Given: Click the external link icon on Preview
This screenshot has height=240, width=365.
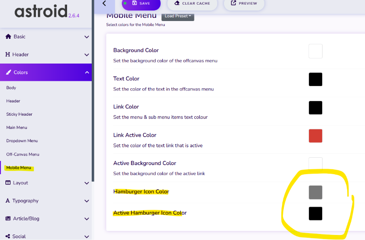Looking at the screenshot, I should tap(233, 3).
